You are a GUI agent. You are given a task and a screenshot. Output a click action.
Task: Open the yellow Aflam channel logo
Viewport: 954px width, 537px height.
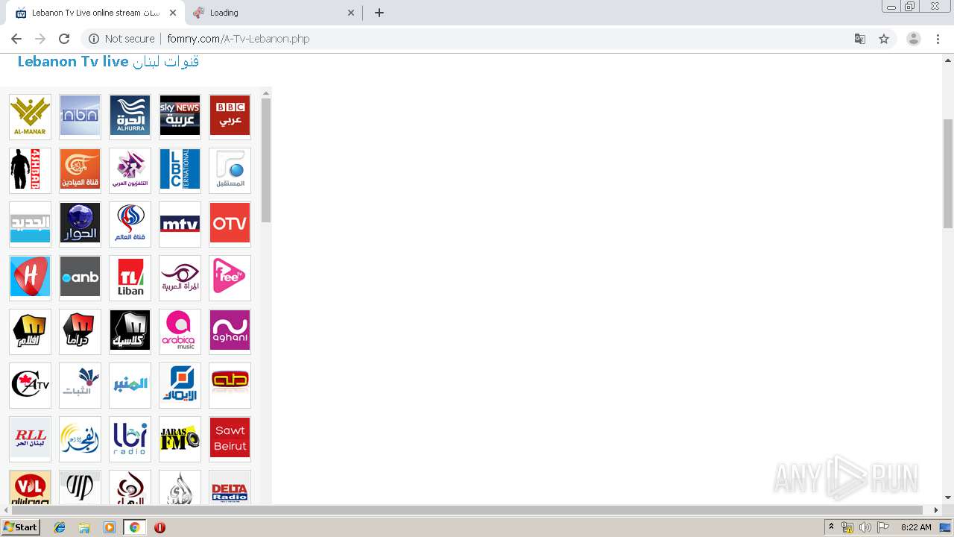click(x=31, y=331)
